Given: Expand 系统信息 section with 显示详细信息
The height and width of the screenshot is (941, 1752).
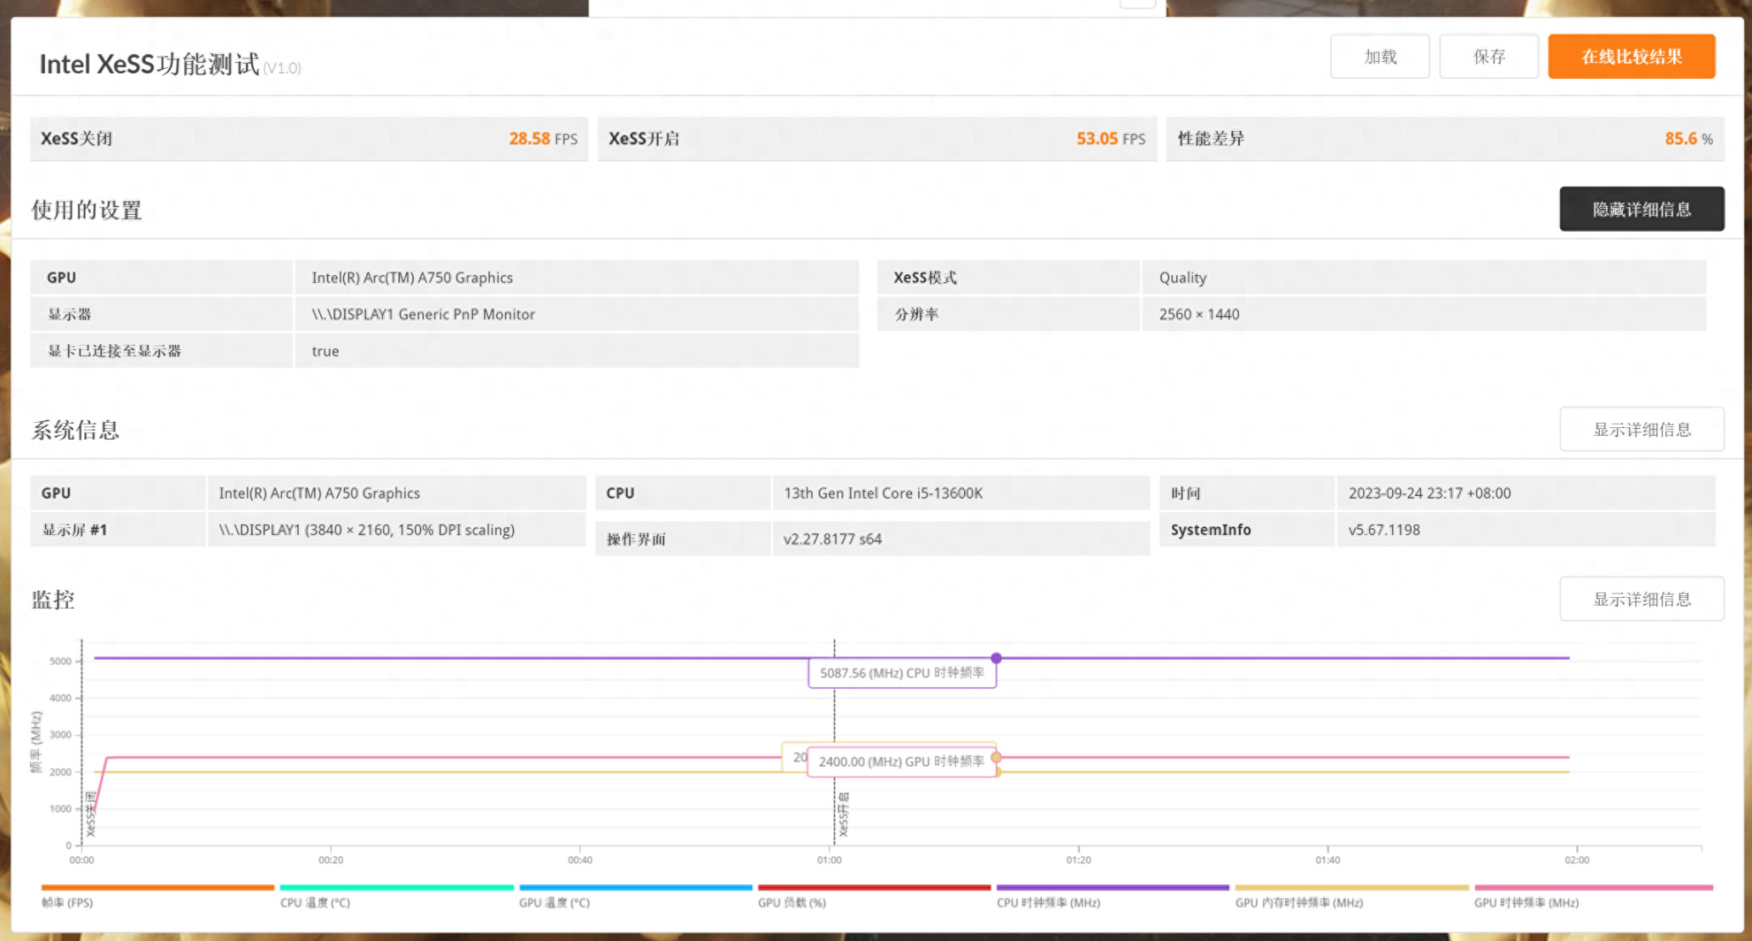Looking at the screenshot, I should point(1641,430).
